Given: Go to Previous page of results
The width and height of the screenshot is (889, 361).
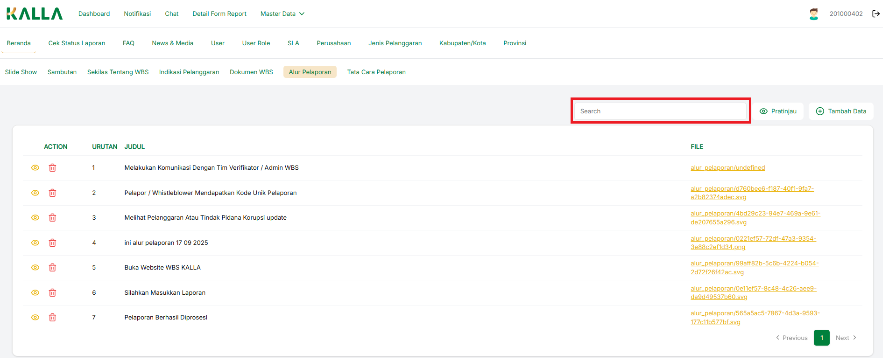Looking at the screenshot, I should 791,338.
